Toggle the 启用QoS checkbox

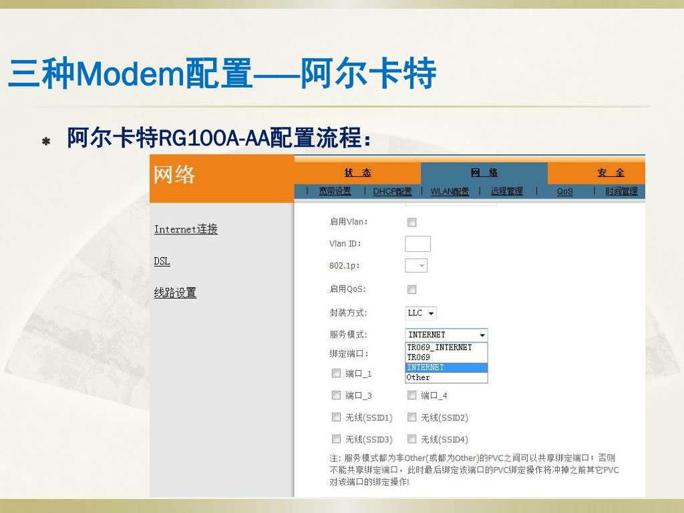point(411,289)
